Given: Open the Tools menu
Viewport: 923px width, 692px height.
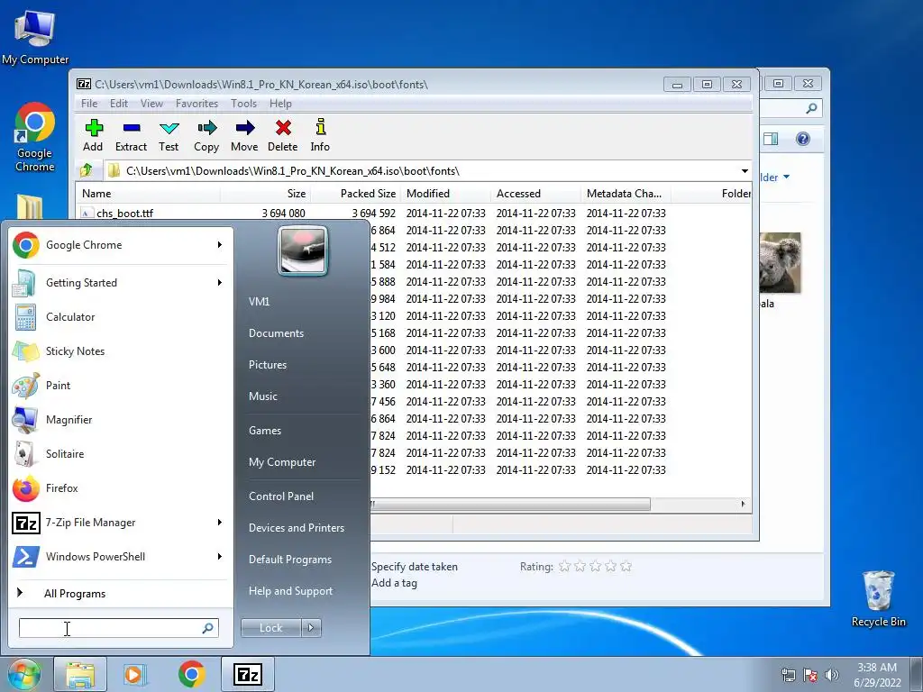Looking at the screenshot, I should [x=243, y=104].
